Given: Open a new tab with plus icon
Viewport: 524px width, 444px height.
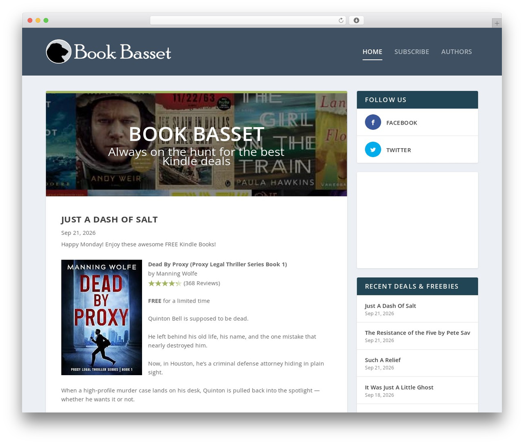Looking at the screenshot, I should 497,23.
